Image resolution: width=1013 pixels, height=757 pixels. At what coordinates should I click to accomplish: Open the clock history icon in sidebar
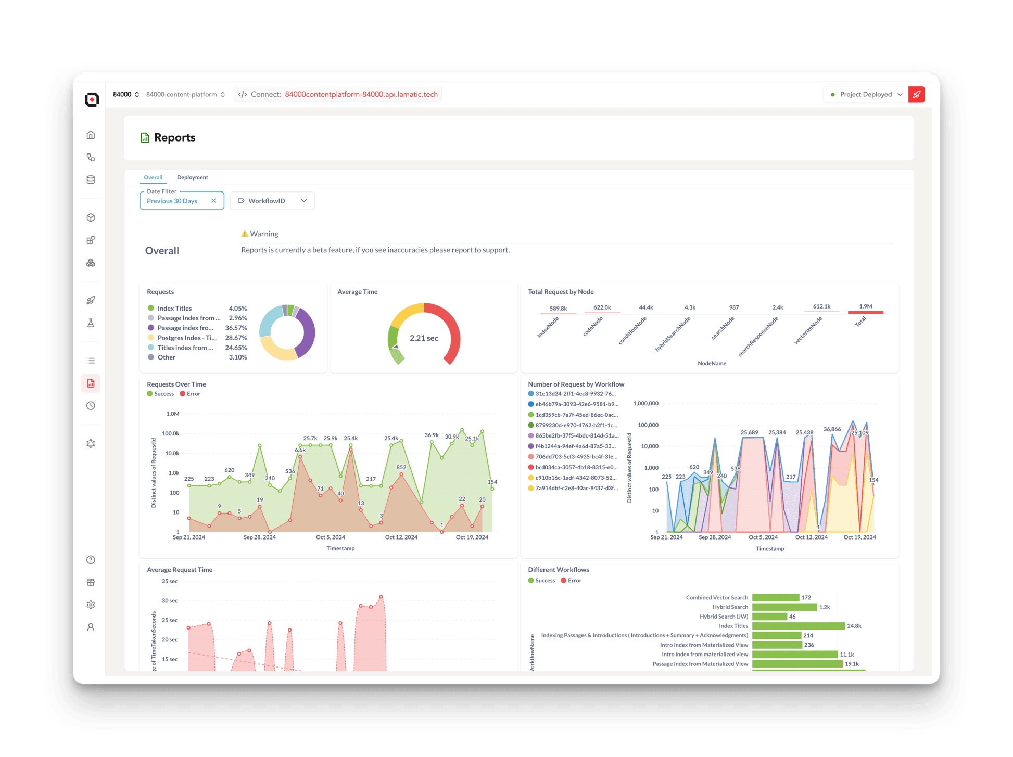pyautogui.click(x=91, y=405)
